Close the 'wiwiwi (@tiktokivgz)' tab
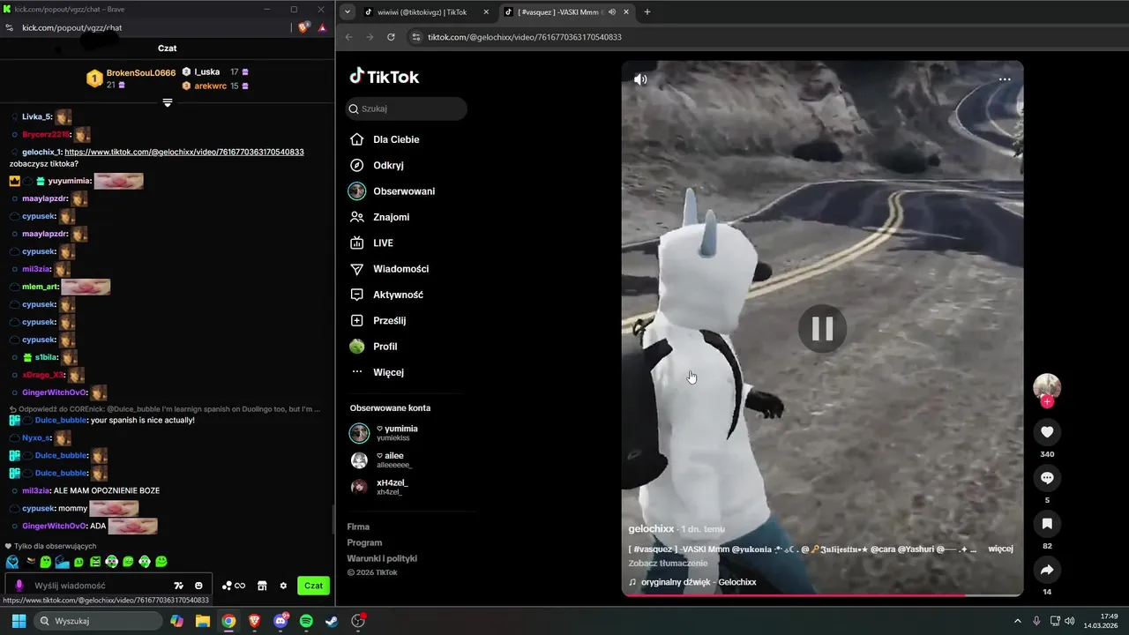 click(486, 12)
